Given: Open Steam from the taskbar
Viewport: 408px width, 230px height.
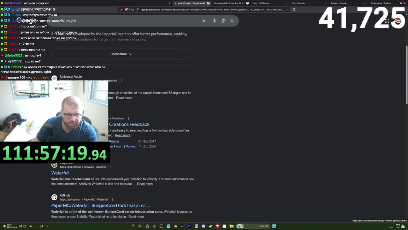Looking at the screenshot, I should click(210, 226).
